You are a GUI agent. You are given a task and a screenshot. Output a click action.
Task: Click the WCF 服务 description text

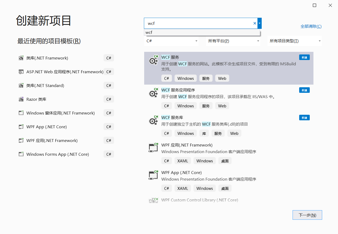(229, 66)
